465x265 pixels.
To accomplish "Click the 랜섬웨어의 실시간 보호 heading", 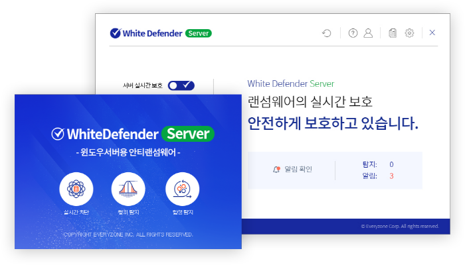I will click(310, 102).
